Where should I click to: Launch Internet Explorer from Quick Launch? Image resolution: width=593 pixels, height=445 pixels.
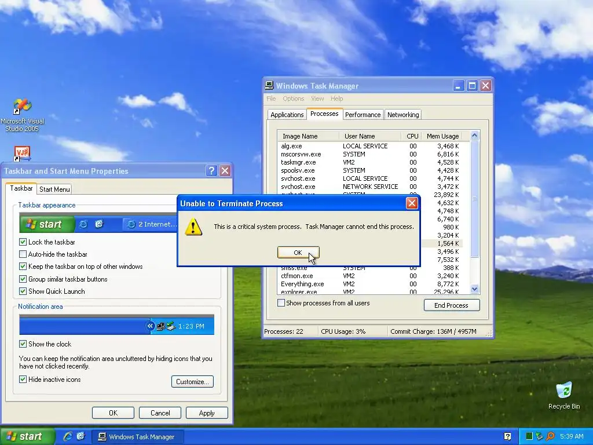point(68,436)
